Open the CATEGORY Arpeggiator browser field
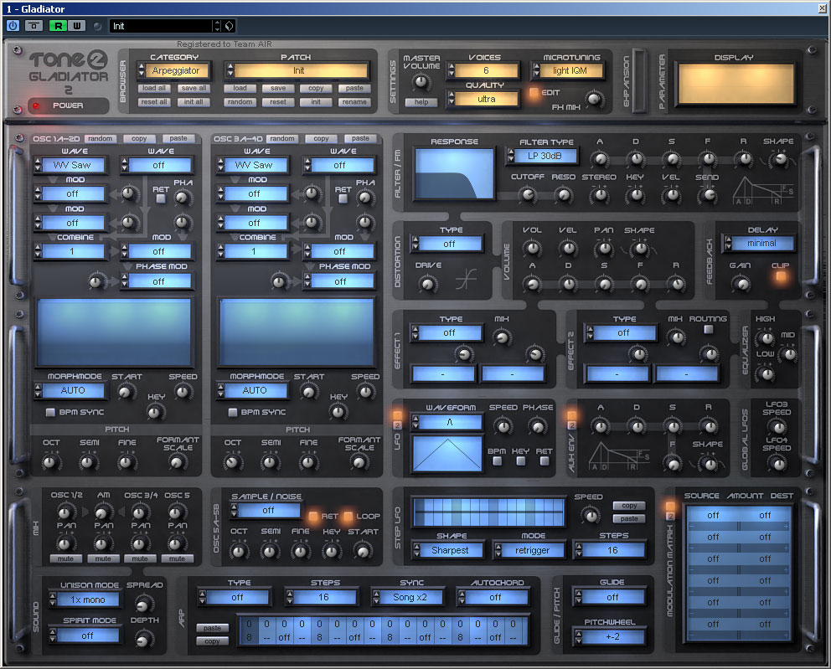The image size is (831, 669). [x=175, y=71]
